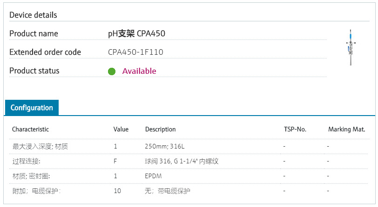The height and width of the screenshot is (207, 378).
Task: Click the TSP-No. column header
Action: pos(295,129)
